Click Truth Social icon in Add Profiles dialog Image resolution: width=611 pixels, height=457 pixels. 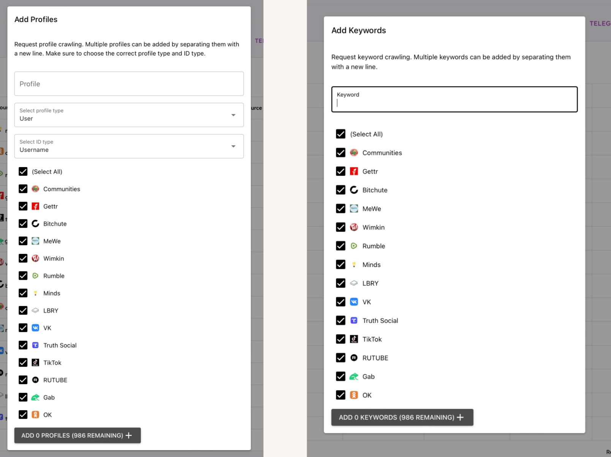pos(35,345)
